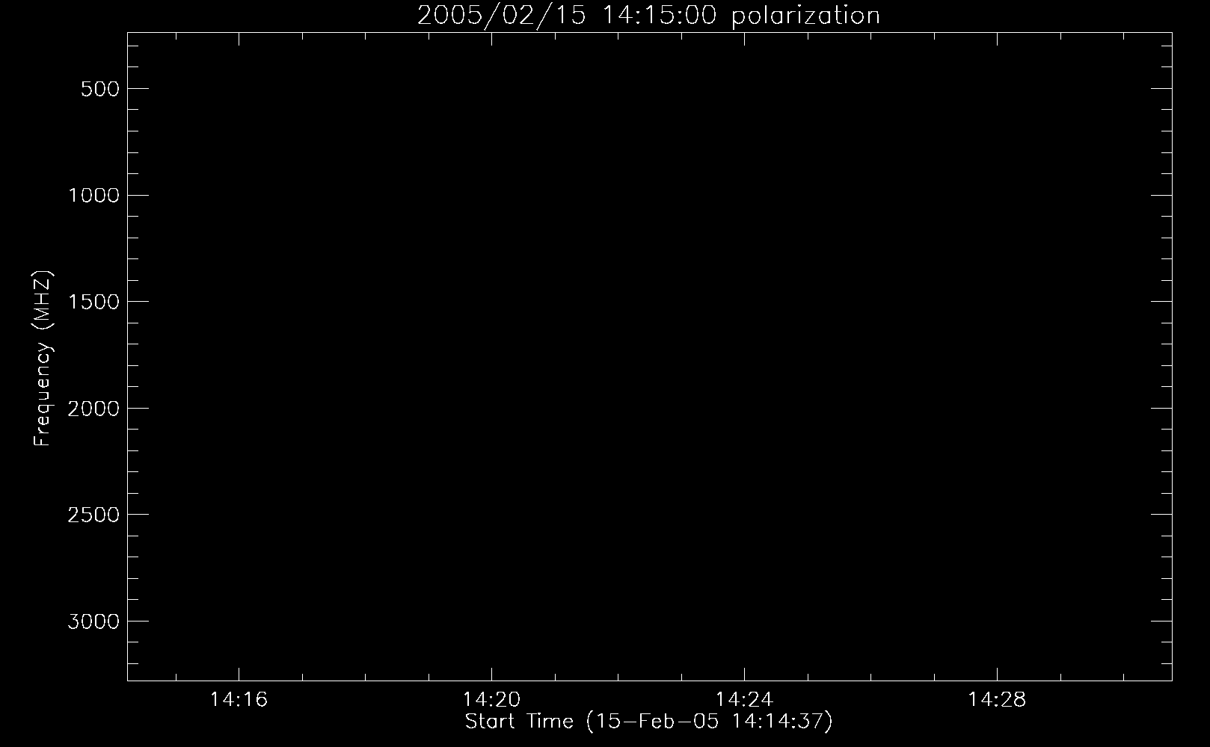Click the 1000 frequency tick label
The height and width of the screenshot is (747, 1210).
coord(93,196)
